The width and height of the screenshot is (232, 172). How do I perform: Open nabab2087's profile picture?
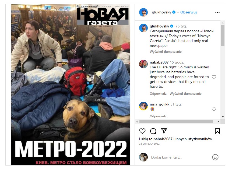(x=143, y=64)
